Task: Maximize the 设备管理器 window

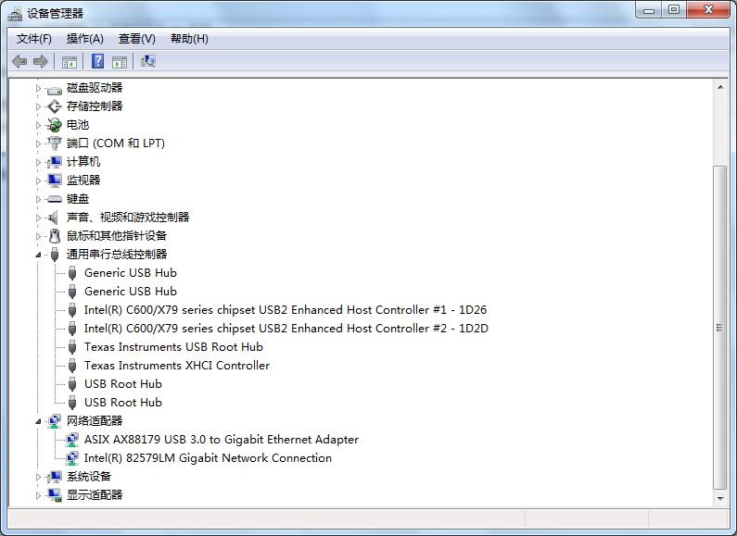Action: coord(674,10)
